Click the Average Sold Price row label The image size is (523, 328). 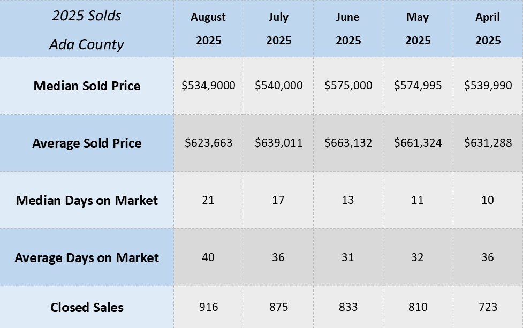pyautogui.click(x=87, y=143)
